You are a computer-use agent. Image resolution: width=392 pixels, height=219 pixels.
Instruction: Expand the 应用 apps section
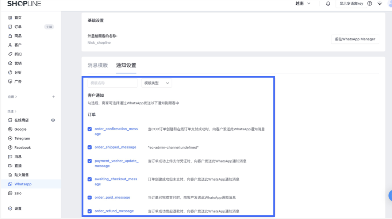12,97
